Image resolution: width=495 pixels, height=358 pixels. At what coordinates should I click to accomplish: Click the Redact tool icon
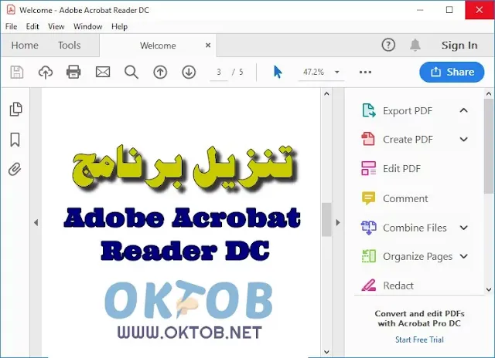pyautogui.click(x=368, y=285)
